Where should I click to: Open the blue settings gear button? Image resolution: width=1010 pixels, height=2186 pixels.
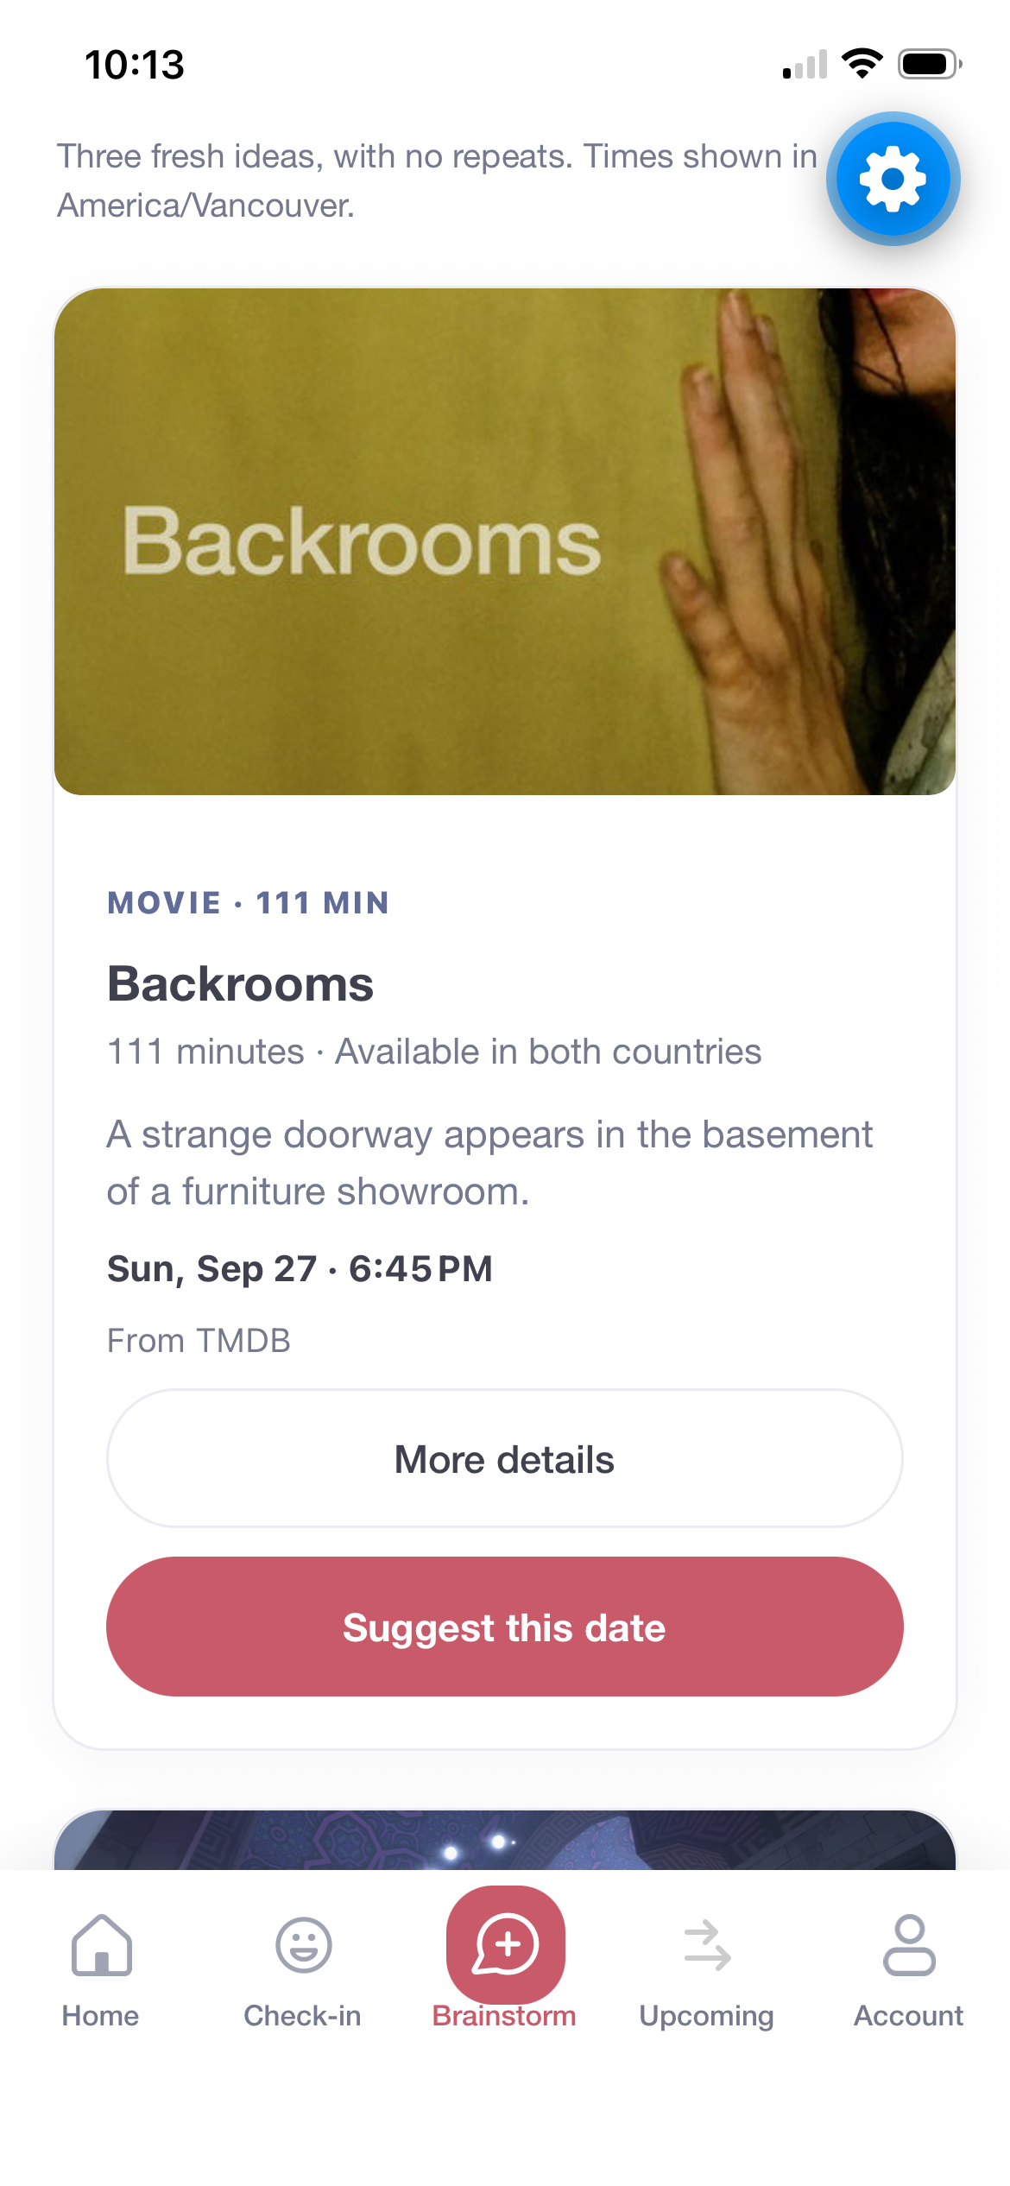pos(893,179)
